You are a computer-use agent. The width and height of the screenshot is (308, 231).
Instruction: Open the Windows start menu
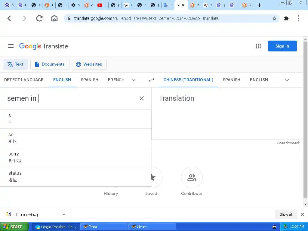pyautogui.click(x=14, y=227)
